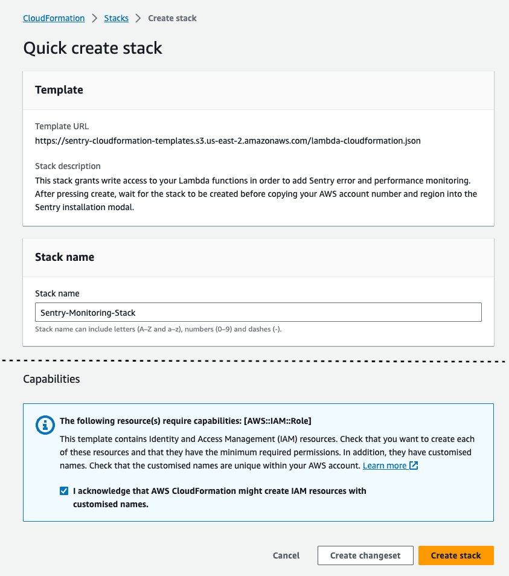Screen dimensions: 509x576
Task: Click the Stack description paragraph text
Action: pos(256,194)
